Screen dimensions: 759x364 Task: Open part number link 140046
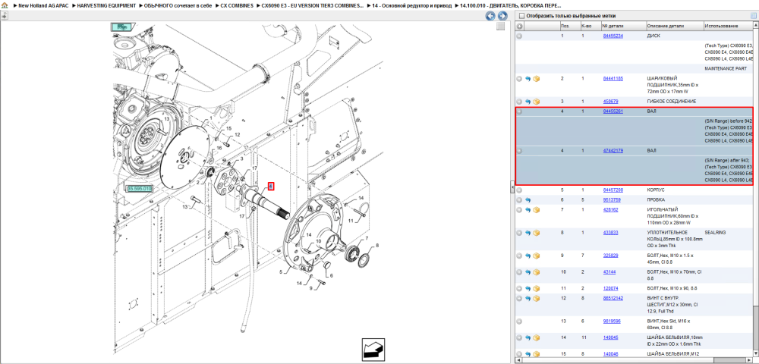pos(610,354)
